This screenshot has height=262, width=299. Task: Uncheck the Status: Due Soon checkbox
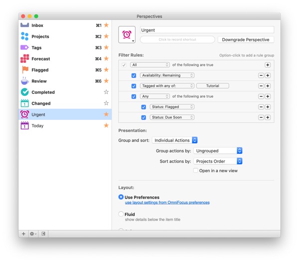144,117
